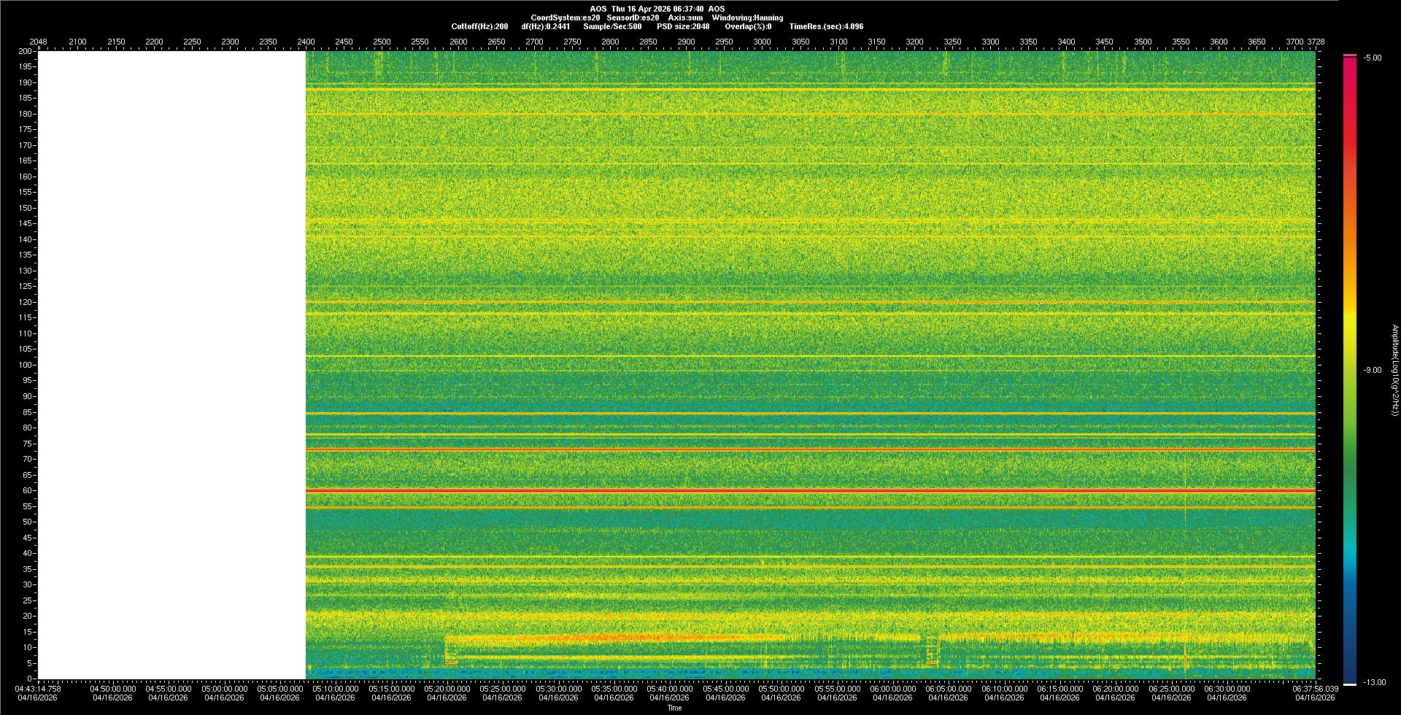This screenshot has height=715, width=1401.
Task: Click the TimeRes.(sec):4.096 header text
Action: point(826,26)
